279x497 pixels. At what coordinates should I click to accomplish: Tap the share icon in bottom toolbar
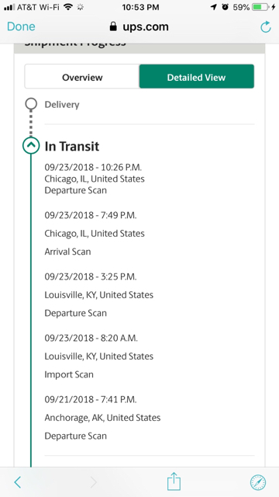point(174,481)
